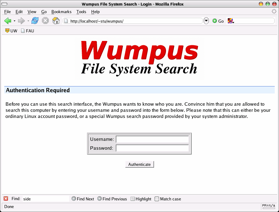This screenshot has height=212, width=279.
Task: Click the green Back arrow icon
Action: click(8, 21)
